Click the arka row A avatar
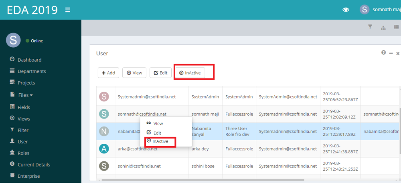Screen dimensions: 401x185 [x=104, y=149]
